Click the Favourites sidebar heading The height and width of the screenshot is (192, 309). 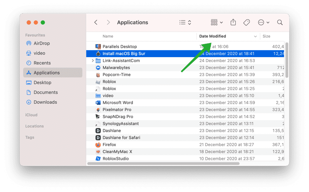pyautogui.click(x=35, y=35)
